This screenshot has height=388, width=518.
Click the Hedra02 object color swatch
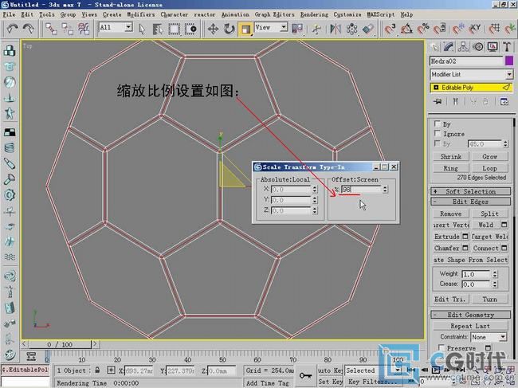[509, 61]
